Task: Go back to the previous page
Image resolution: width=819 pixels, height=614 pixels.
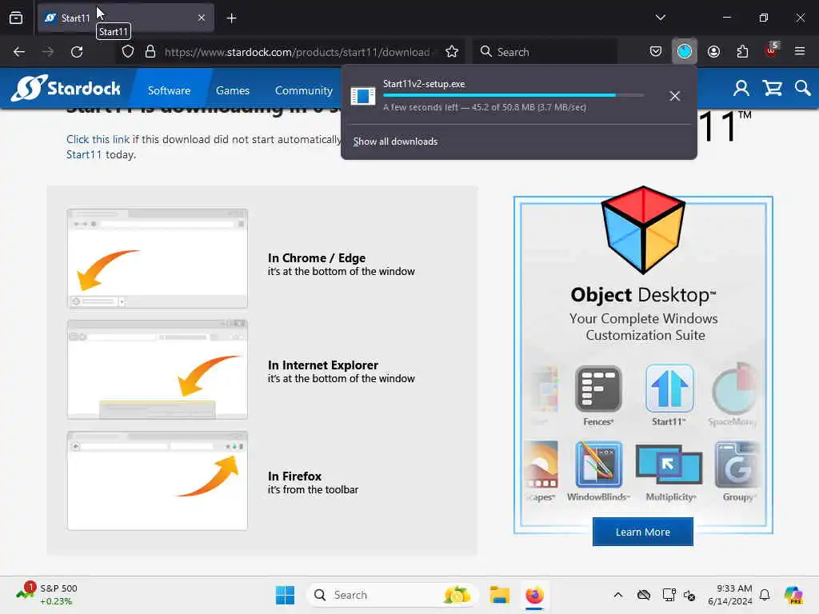Action: point(19,52)
